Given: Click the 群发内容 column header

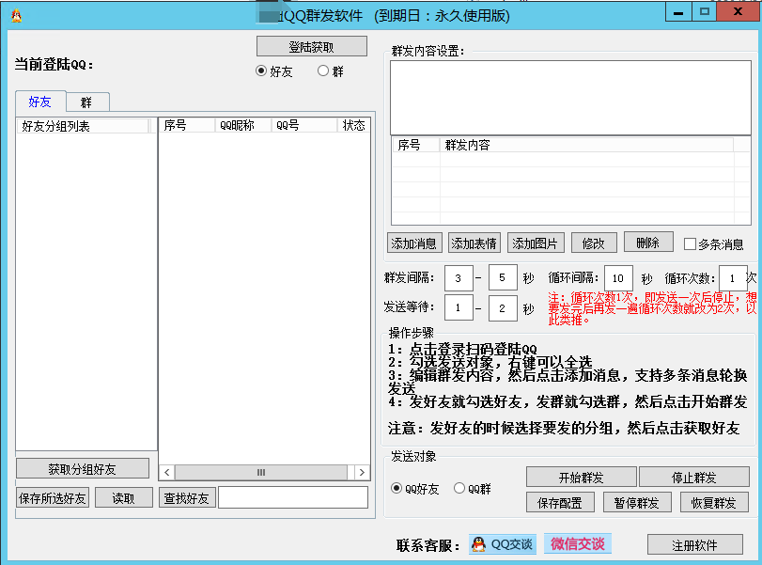Looking at the screenshot, I should [x=586, y=145].
